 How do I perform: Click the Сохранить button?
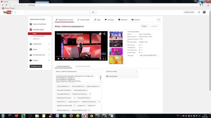154,26
